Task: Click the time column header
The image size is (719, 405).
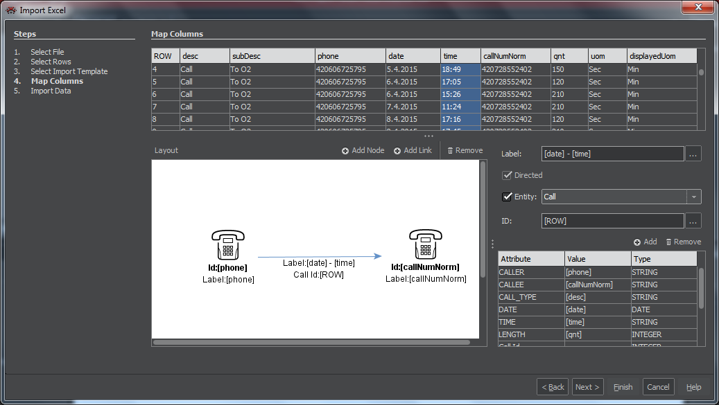Action: 460,56
